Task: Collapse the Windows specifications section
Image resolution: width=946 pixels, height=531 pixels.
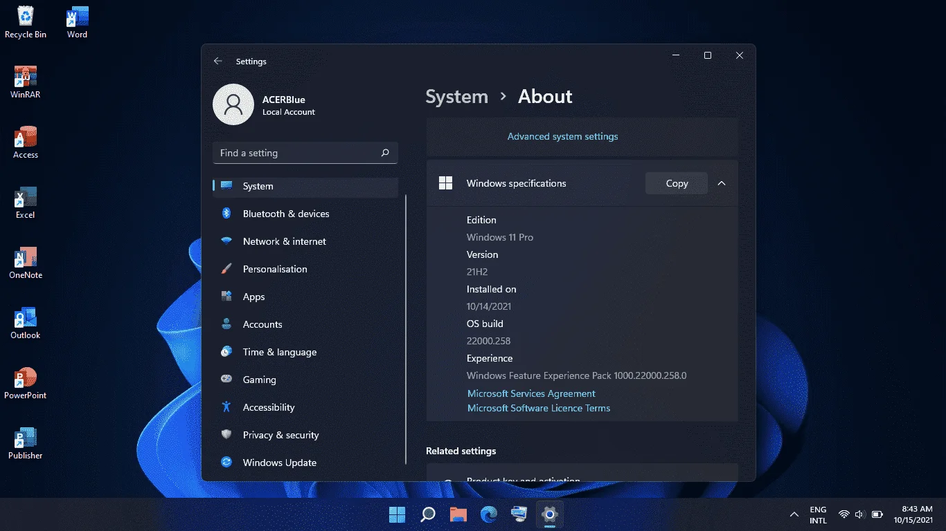Action: pyautogui.click(x=722, y=183)
